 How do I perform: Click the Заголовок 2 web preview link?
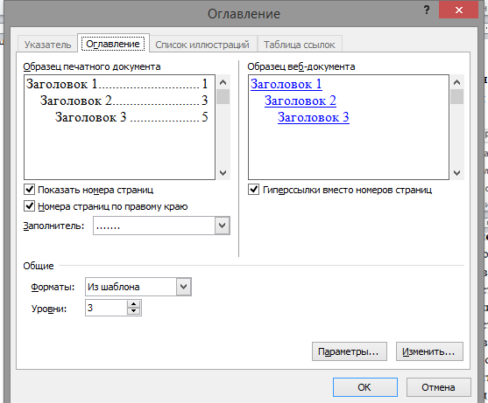(301, 101)
